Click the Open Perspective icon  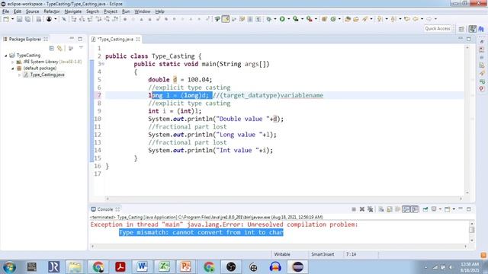click(461, 29)
